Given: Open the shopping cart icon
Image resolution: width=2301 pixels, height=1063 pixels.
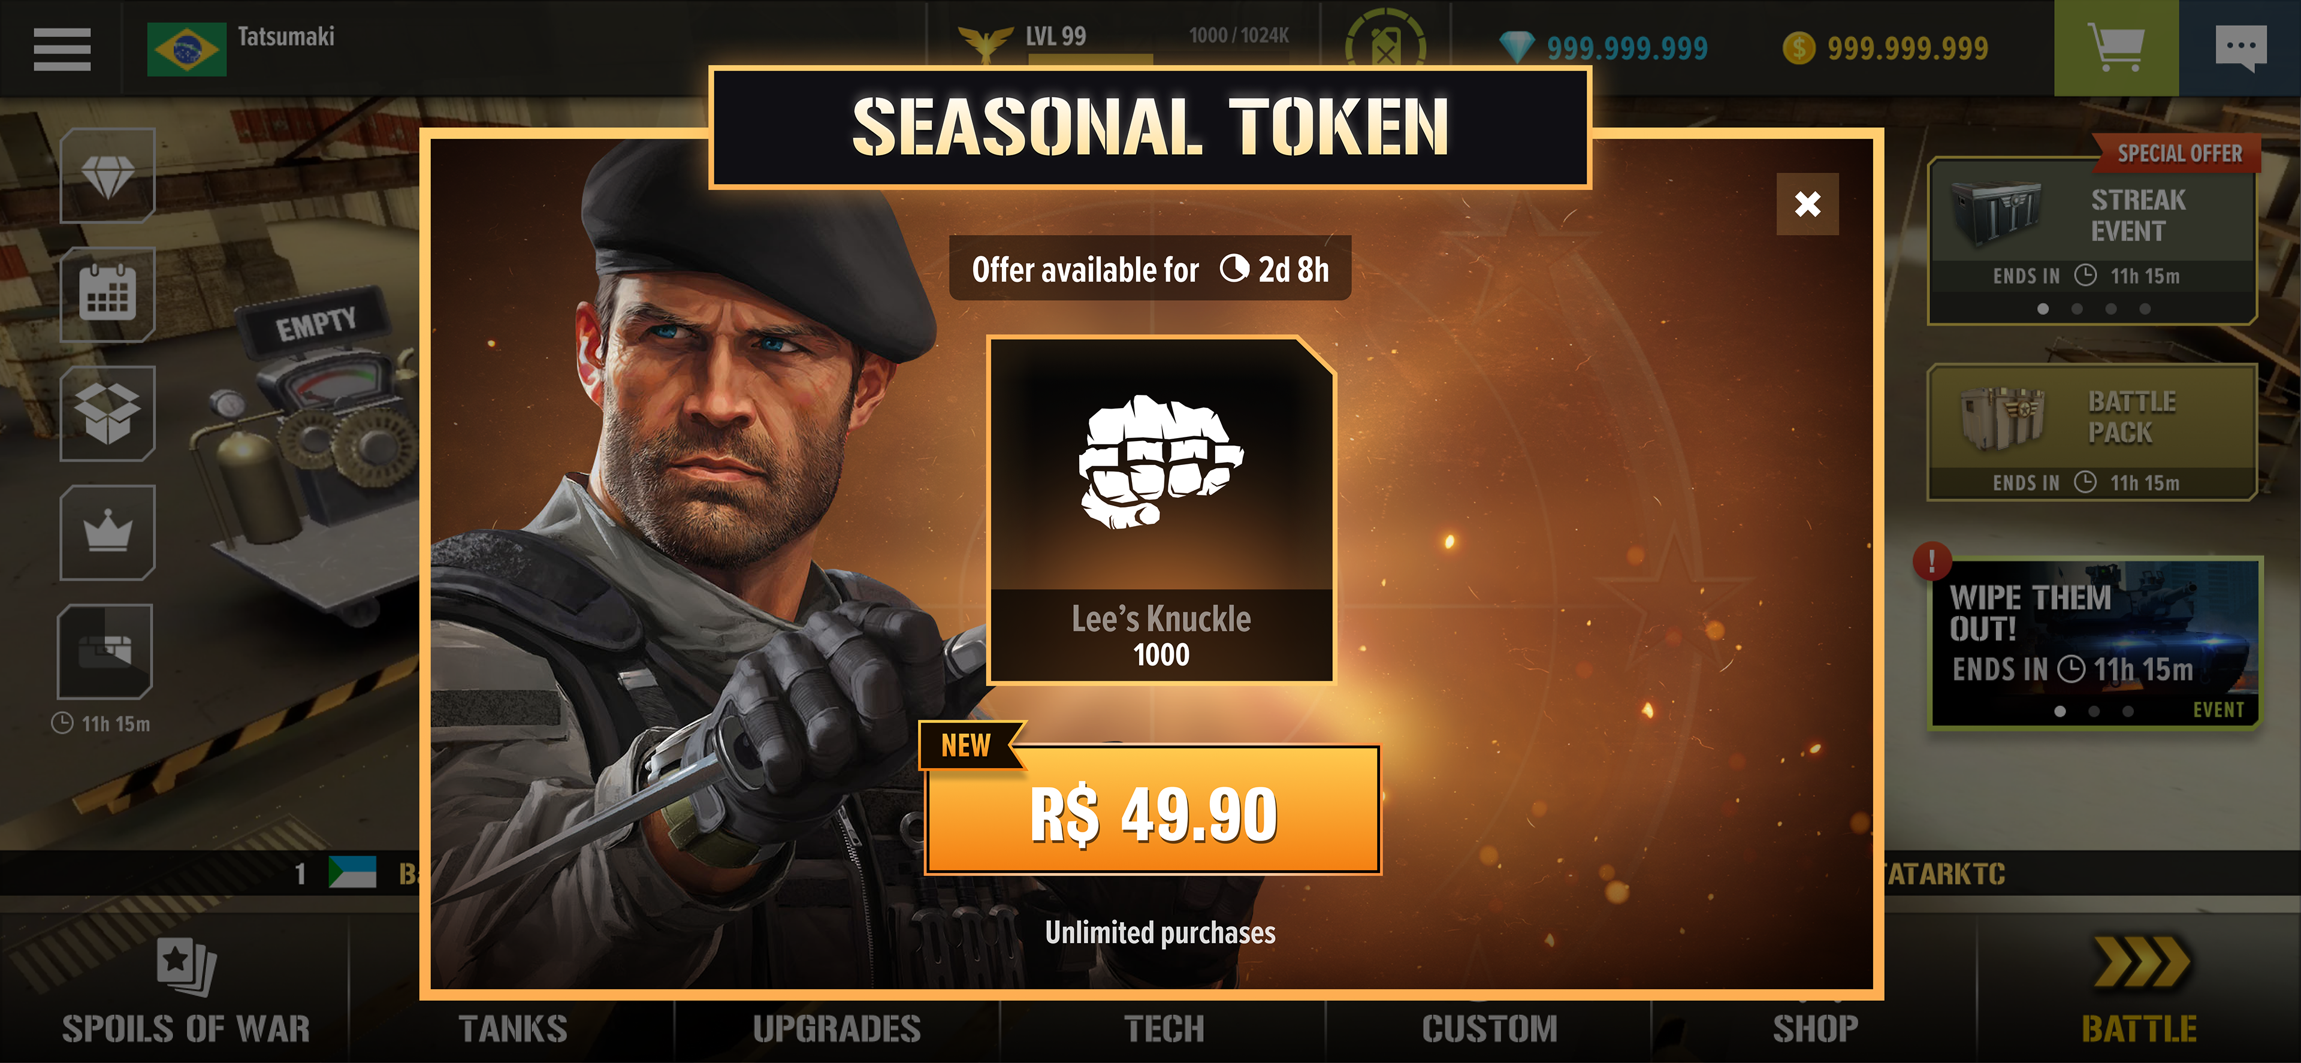Looking at the screenshot, I should click(2116, 49).
